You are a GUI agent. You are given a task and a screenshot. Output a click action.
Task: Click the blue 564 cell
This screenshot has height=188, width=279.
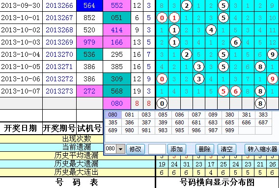click(x=89, y=5)
